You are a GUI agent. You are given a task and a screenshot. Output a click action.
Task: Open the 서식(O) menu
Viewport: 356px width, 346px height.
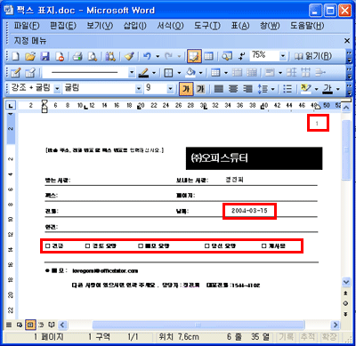pyautogui.click(x=170, y=26)
